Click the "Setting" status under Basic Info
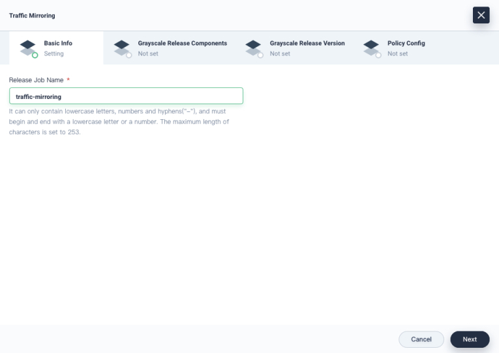This screenshot has width=499, height=353. tap(53, 54)
